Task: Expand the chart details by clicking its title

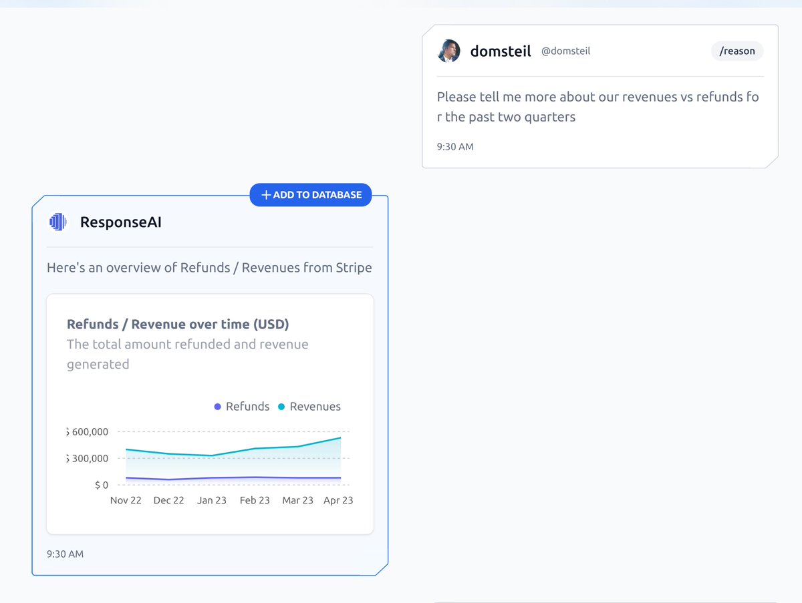Action: click(x=177, y=324)
